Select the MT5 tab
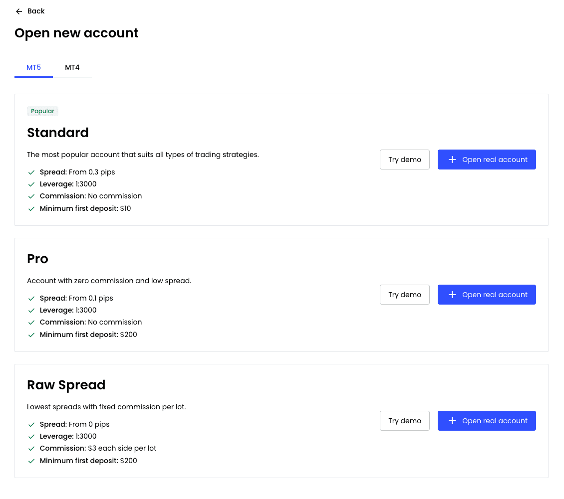564x499 pixels. [33, 67]
